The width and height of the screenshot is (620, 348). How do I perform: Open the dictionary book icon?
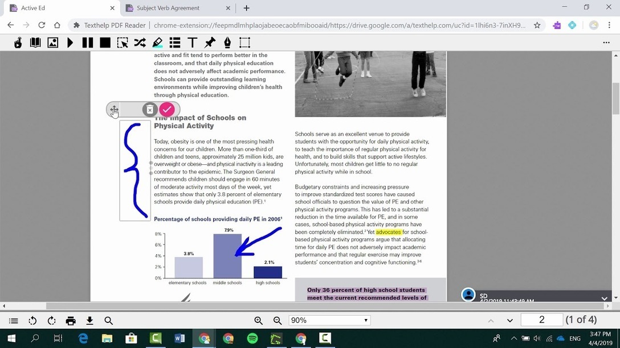pyautogui.click(x=35, y=43)
